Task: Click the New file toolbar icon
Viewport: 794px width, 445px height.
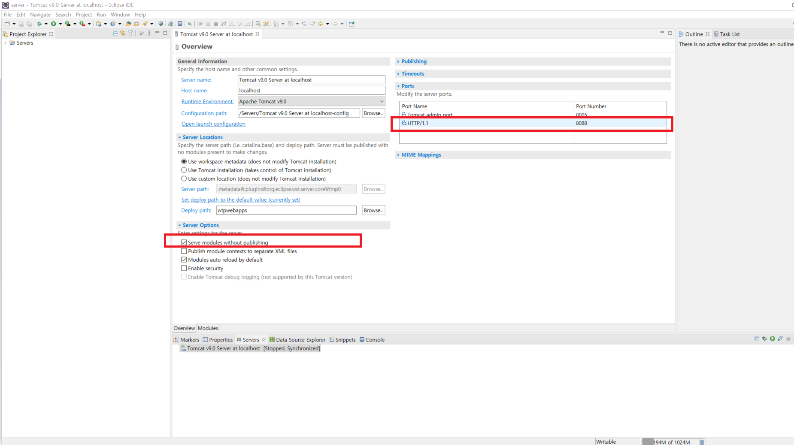Action: point(7,24)
